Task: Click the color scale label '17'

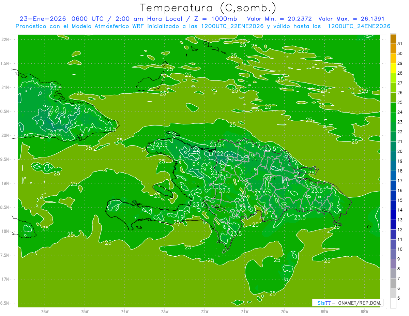Action: pyautogui.click(x=400, y=181)
